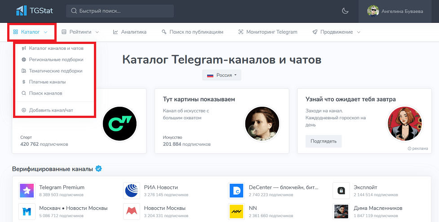439x222 pixels.
Task: Open Мониторинг Telegram
Action: point(268,32)
